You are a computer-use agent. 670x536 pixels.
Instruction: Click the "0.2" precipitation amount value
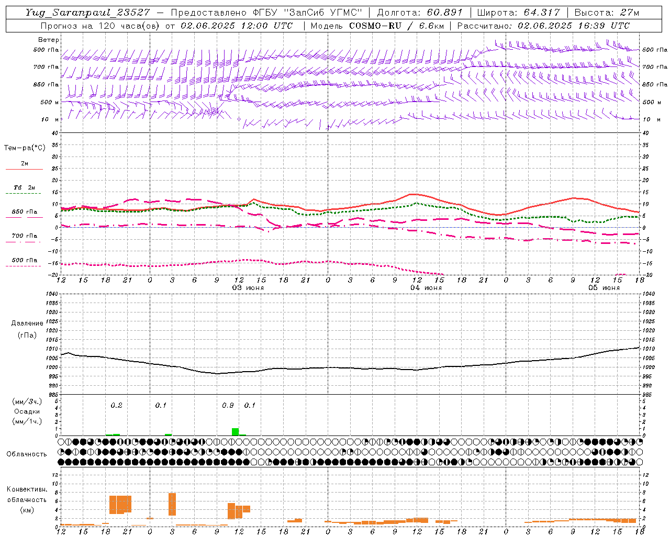click(116, 405)
